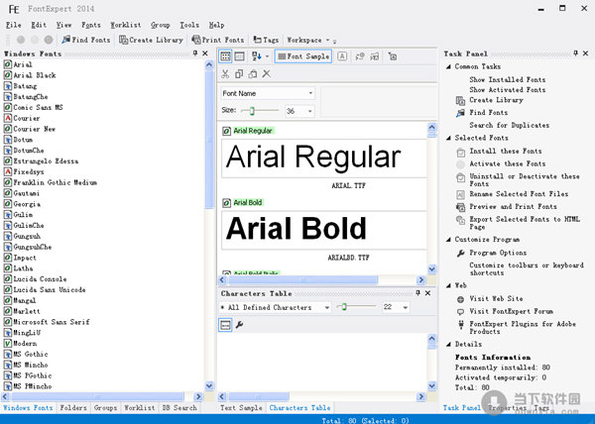Click the FontExpert Plugins plug icon
The height and width of the screenshot is (424, 595).
click(461, 324)
